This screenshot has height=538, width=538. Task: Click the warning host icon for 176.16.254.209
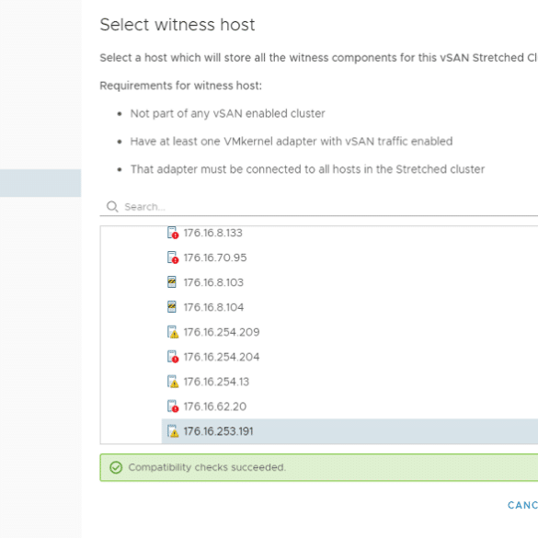(x=173, y=332)
